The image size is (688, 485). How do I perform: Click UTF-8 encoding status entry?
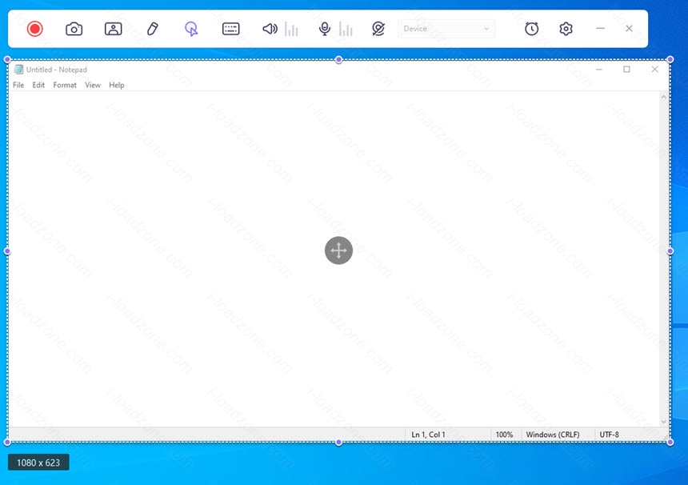point(610,435)
